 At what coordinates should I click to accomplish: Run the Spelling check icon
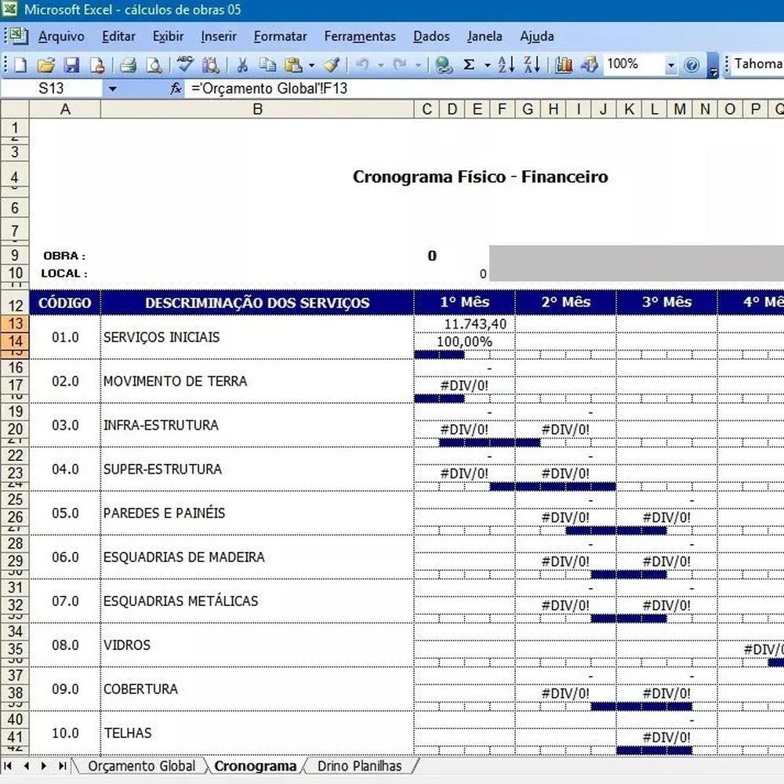pos(186,64)
